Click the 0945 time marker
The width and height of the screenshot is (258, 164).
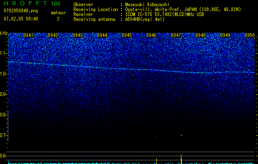tap(127, 35)
